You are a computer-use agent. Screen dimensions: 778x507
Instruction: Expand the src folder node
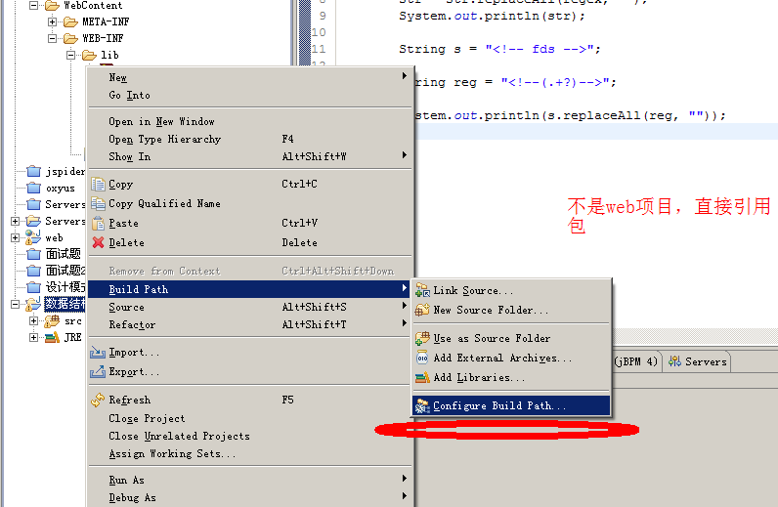(34, 321)
